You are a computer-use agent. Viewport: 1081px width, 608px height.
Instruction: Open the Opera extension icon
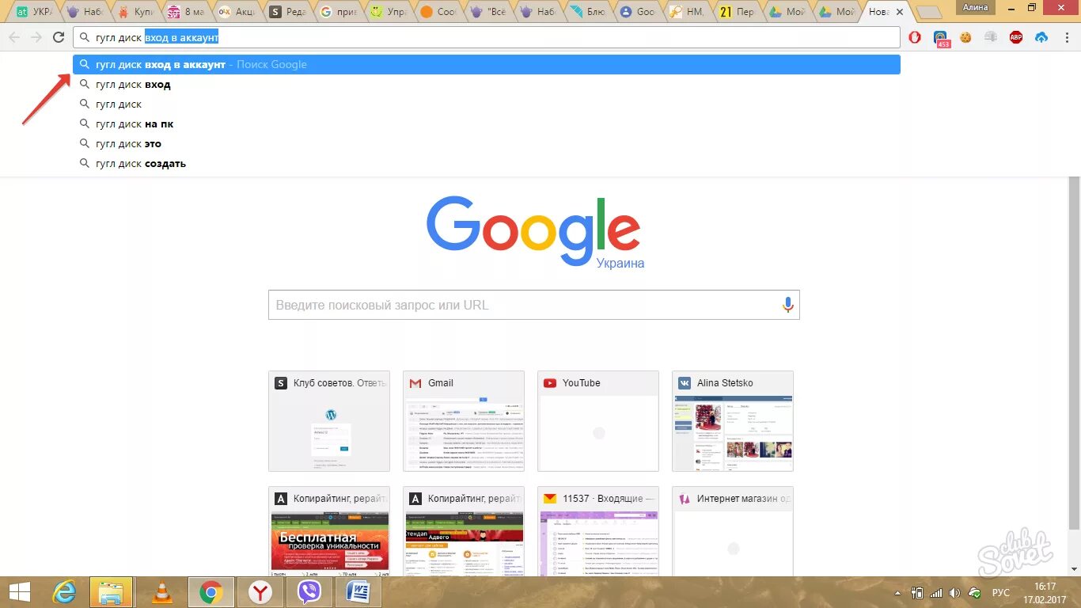915,37
